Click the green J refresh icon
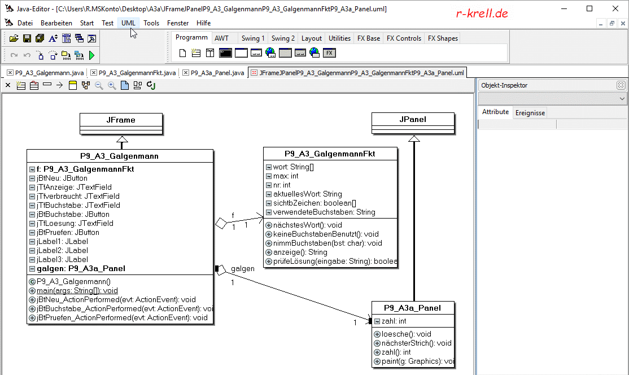Image resolution: width=629 pixels, height=375 pixels. click(x=151, y=85)
